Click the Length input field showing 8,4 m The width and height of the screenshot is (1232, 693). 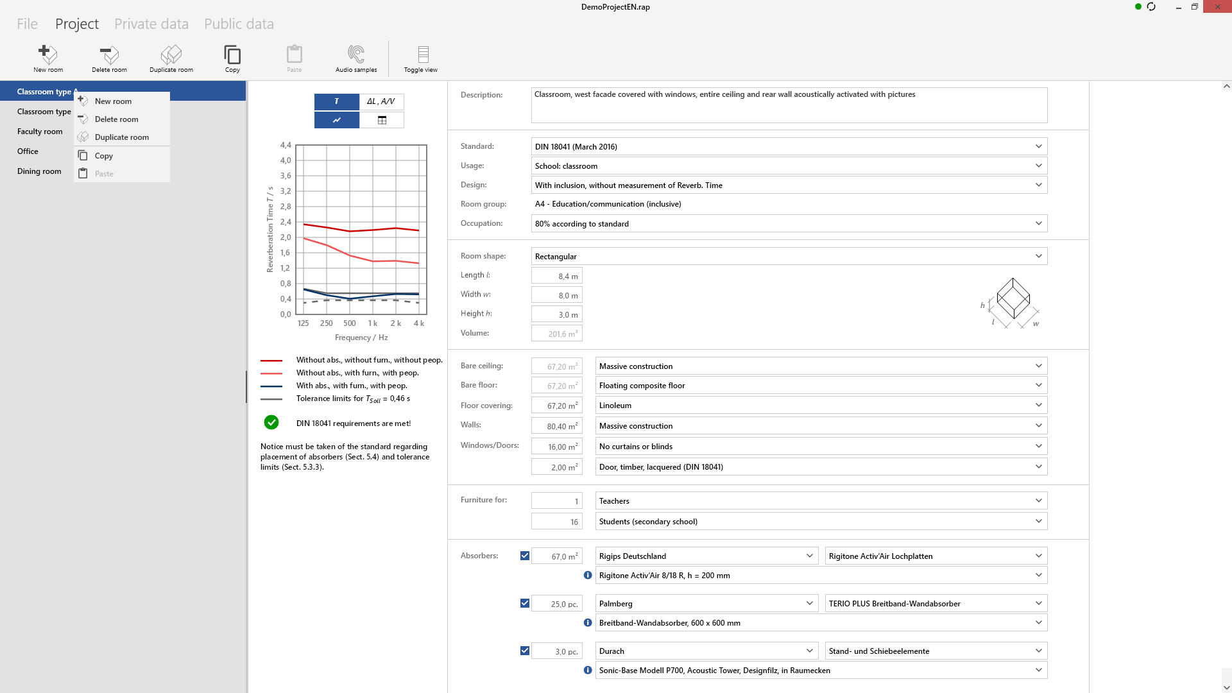(x=556, y=275)
